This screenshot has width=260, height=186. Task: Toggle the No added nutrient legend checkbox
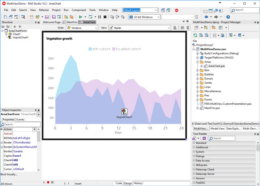pyautogui.click(x=113, y=49)
